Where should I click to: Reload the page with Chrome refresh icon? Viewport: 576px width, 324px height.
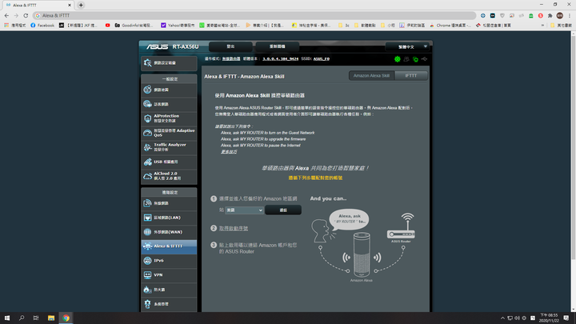26,15
